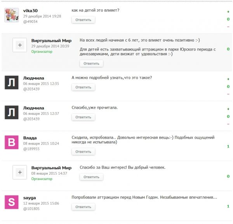Click Влада's pink 'B' avatar
The width and height of the screenshot is (233, 224).
coord(12,142)
